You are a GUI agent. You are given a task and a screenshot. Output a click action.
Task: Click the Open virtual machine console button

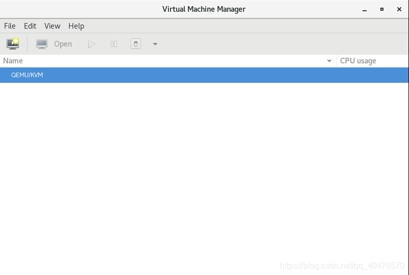tap(54, 44)
